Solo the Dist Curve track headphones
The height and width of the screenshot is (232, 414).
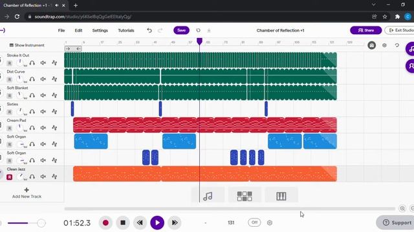pos(32,79)
